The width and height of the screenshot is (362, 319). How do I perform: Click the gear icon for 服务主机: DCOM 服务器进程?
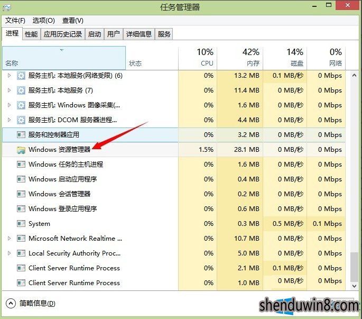tap(21, 120)
